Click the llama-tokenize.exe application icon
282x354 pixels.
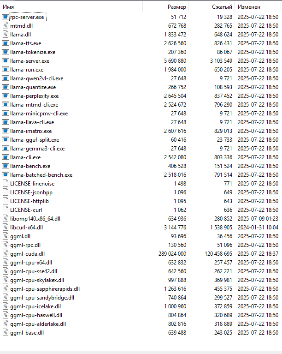coord(6,52)
